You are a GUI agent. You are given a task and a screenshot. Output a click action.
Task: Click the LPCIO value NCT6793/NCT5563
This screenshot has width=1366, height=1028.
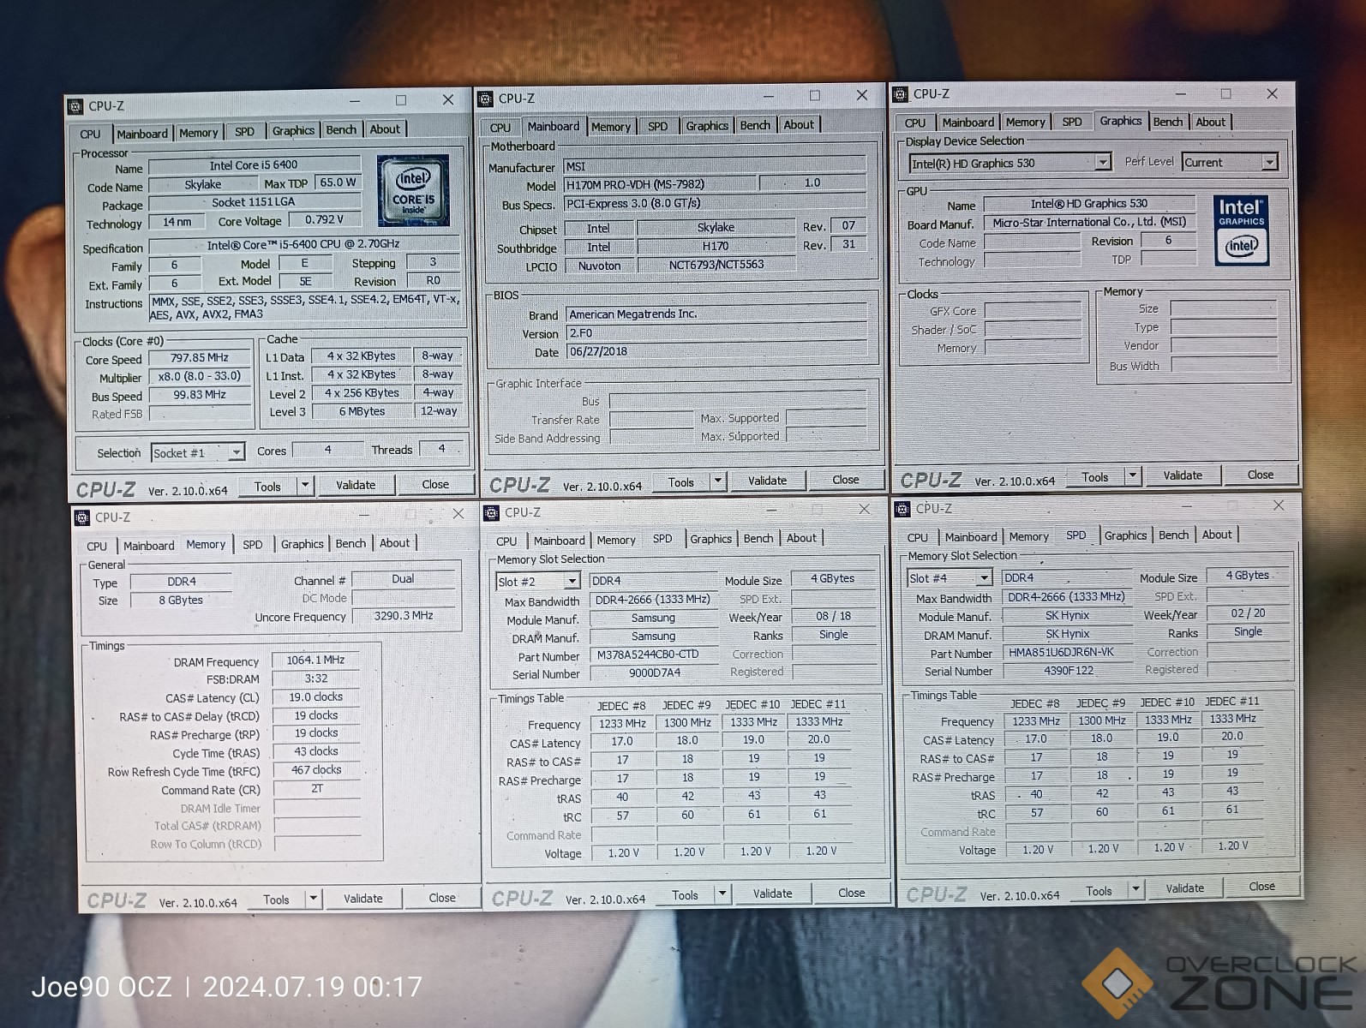[716, 265]
